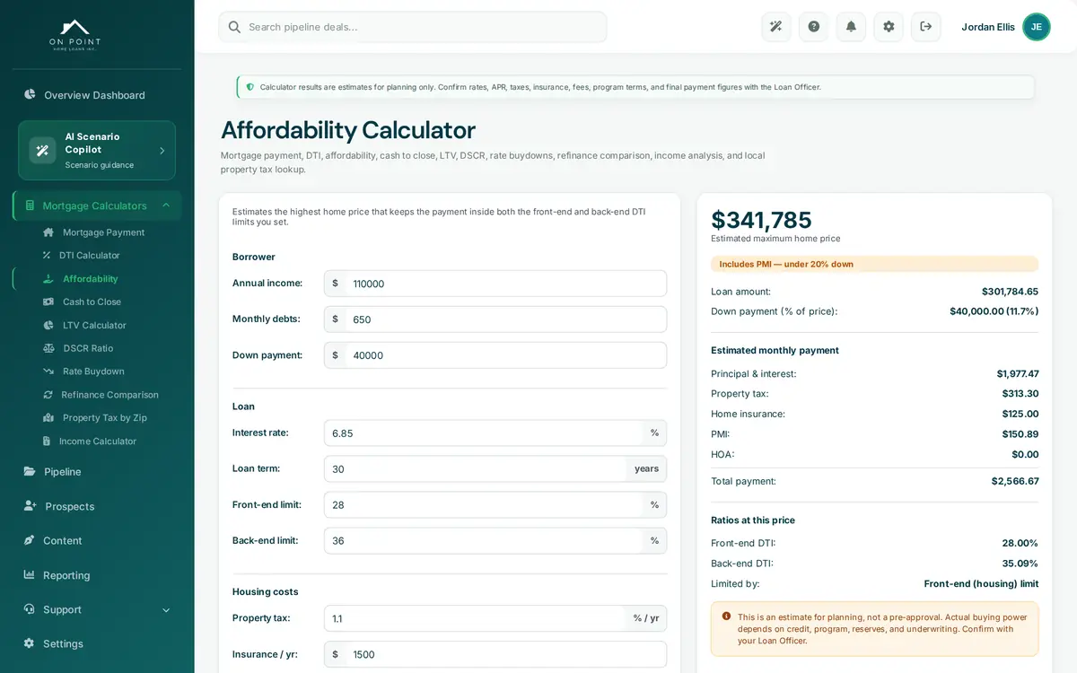Click the AI Scenario Copilot wand icon

point(42,151)
